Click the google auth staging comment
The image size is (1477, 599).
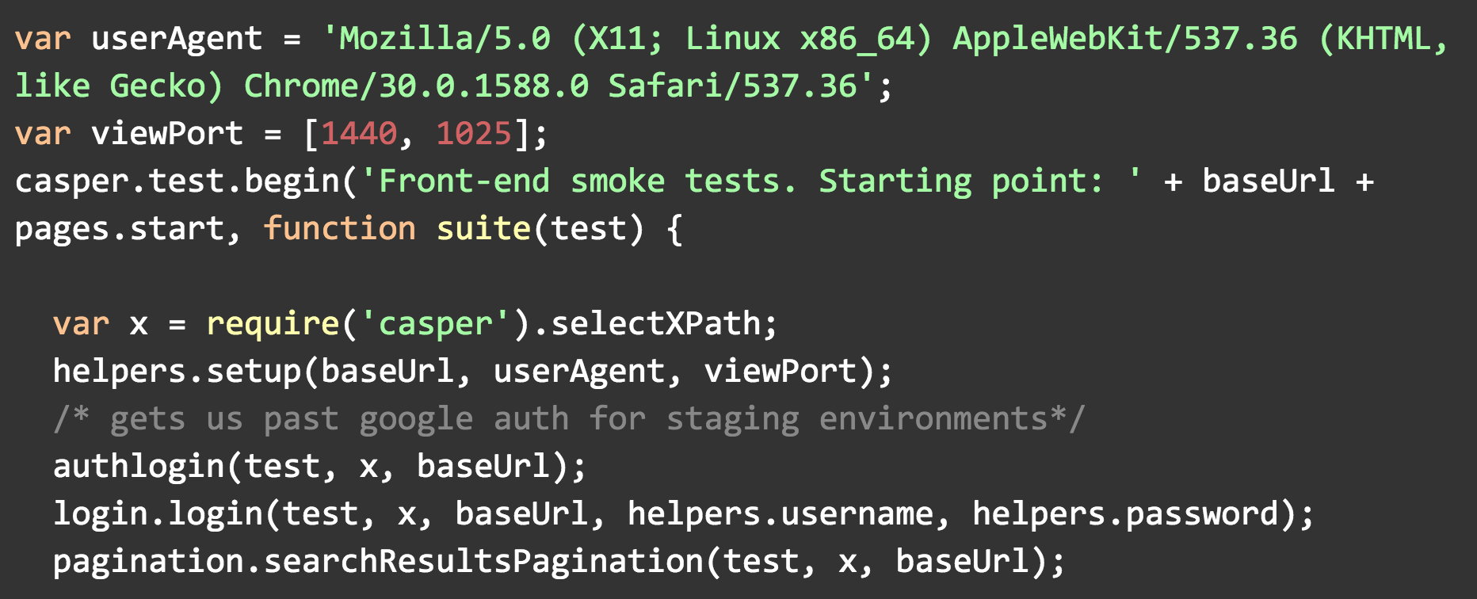point(569,419)
